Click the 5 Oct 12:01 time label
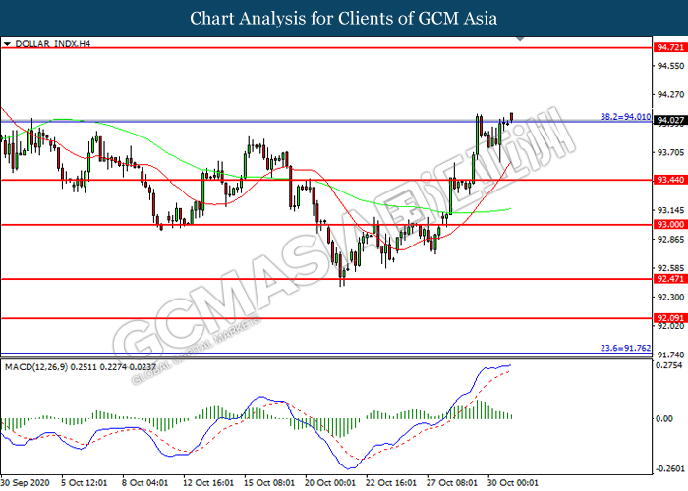688x491 pixels. [84, 483]
